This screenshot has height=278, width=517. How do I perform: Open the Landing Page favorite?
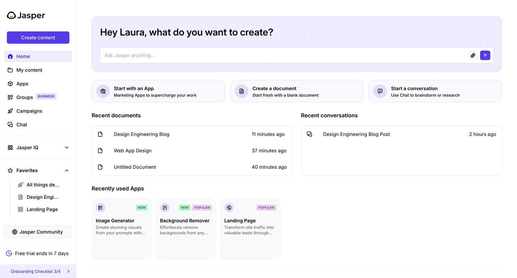click(43, 209)
